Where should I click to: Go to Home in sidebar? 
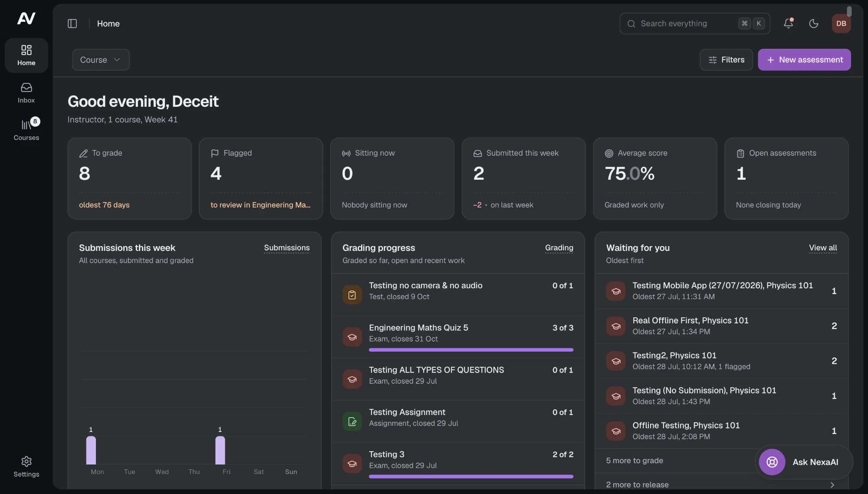(x=26, y=55)
